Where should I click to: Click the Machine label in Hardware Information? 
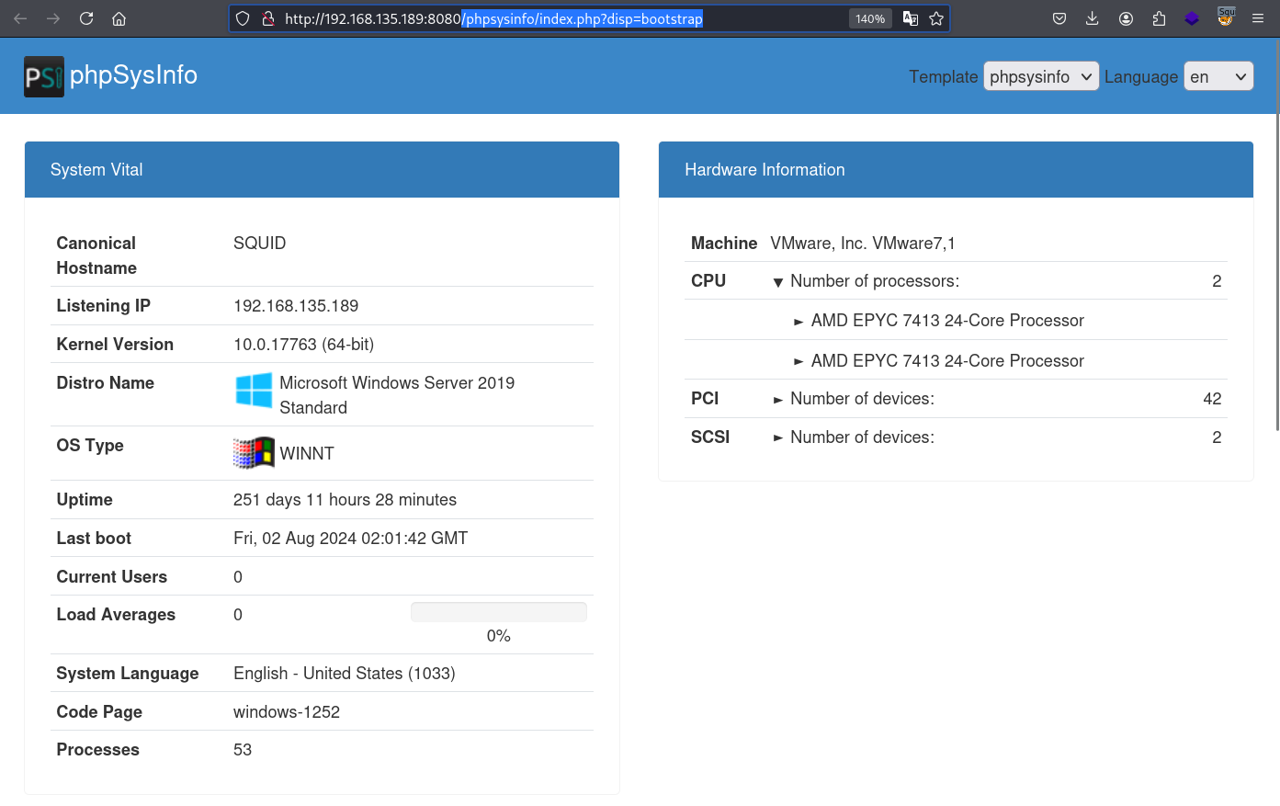tap(724, 244)
